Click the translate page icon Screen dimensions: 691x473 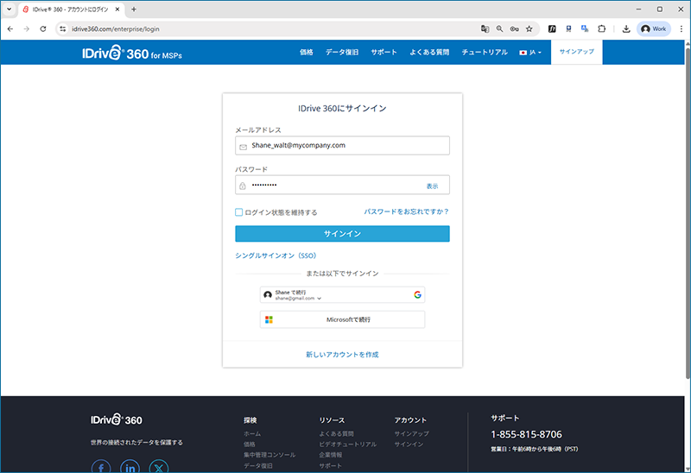point(485,29)
